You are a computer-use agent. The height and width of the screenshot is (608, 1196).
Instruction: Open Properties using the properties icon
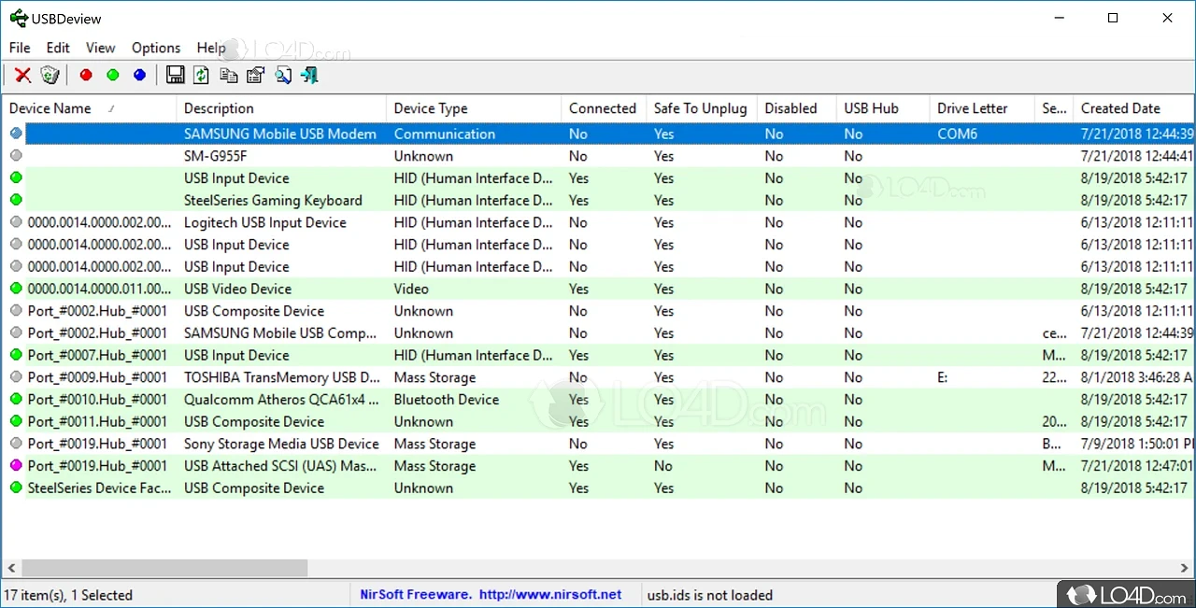click(255, 75)
